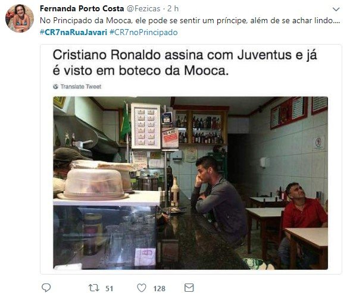The height and width of the screenshot is (293, 347).
Task: Open the boteco photo in the quoted tweet
Action: click(190, 183)
